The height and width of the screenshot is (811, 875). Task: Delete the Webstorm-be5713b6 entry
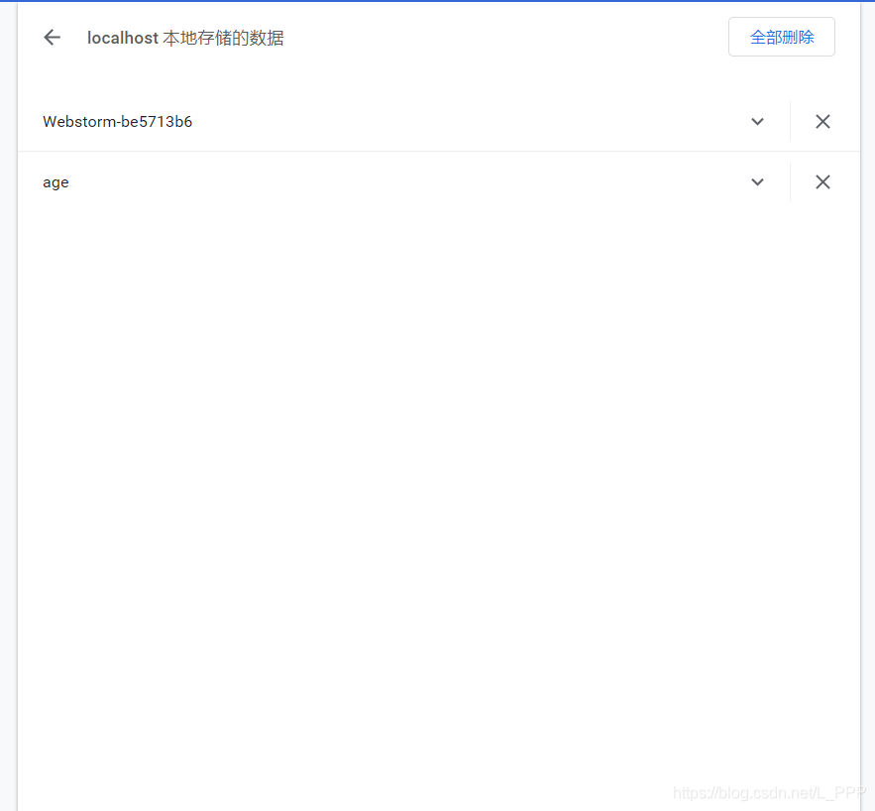(x=822, y=121)
